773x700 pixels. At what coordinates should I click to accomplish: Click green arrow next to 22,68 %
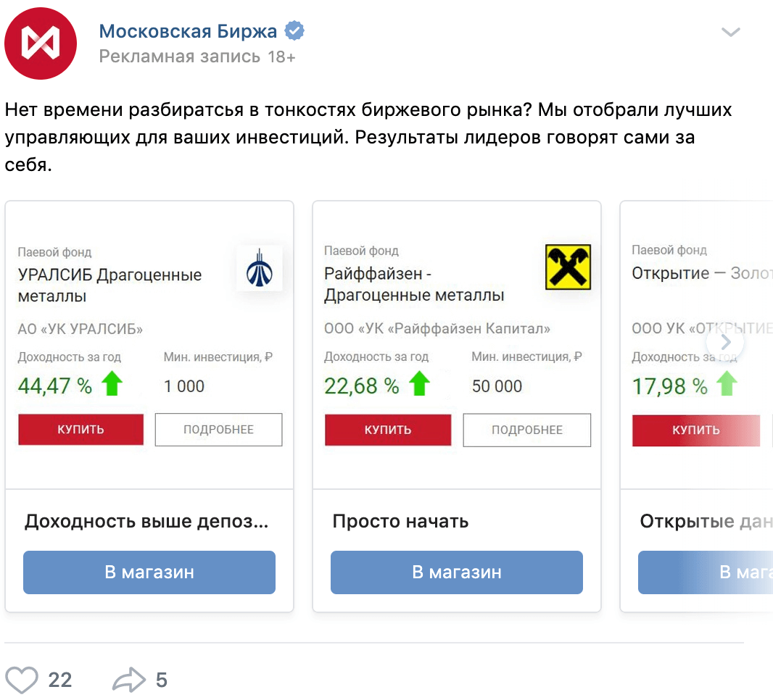pos(419,383)
